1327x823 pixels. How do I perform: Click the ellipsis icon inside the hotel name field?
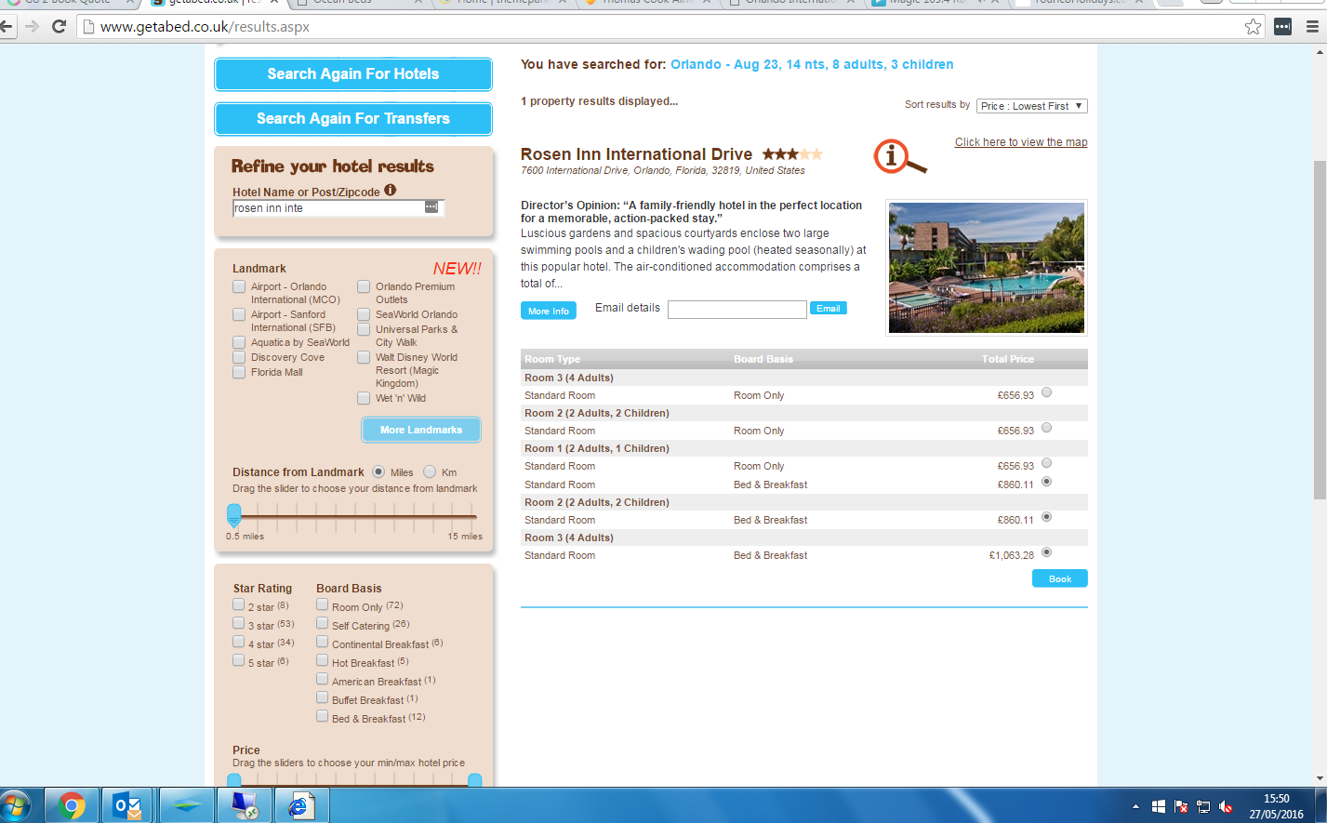431,206
